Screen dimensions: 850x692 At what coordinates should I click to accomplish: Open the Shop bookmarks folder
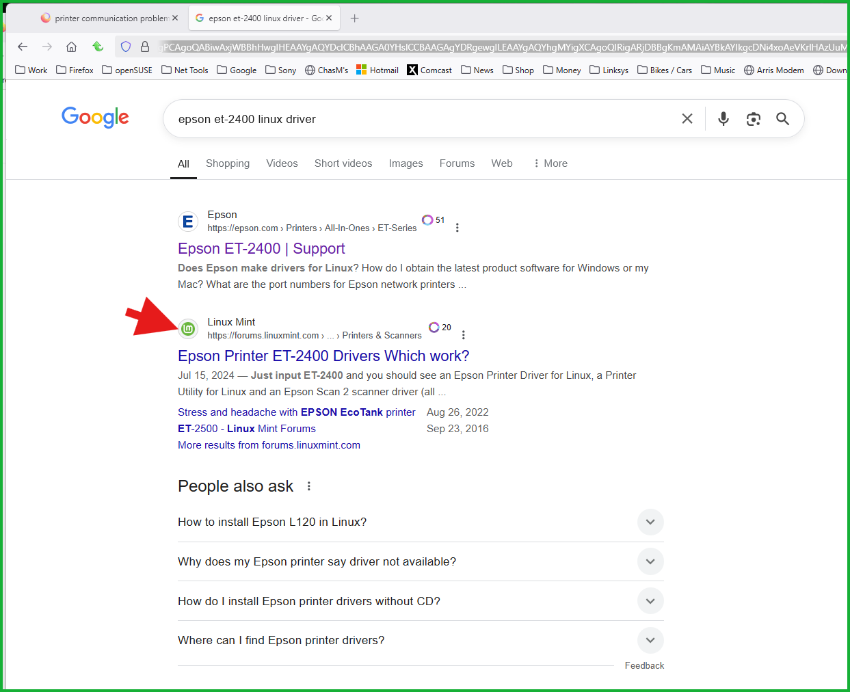click(x=518, y=70)
